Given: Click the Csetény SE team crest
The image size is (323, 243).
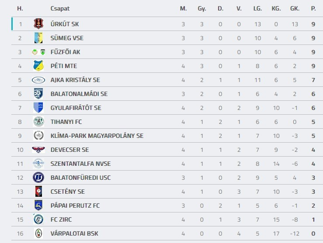Looking at the screenshot, I should [x=38, y=192].
